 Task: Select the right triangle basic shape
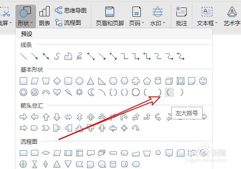[102, 81]
